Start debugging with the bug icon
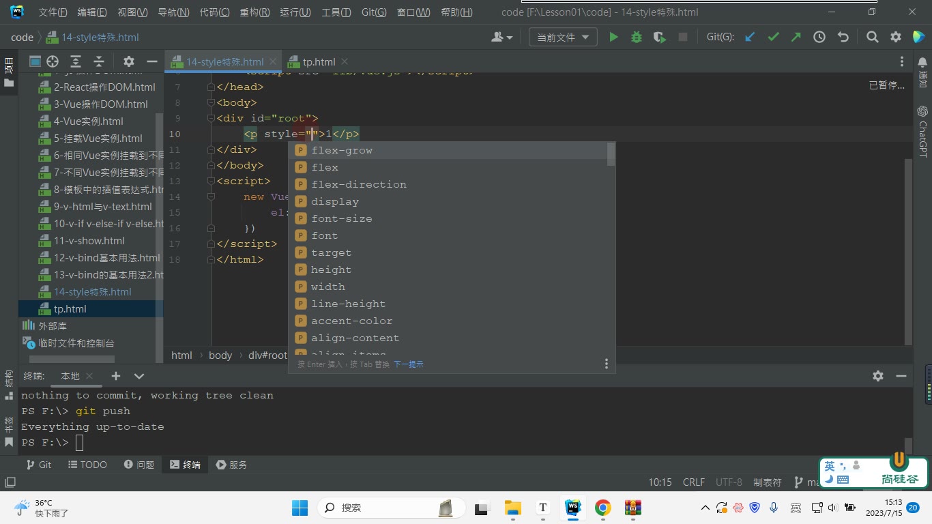The height and width of the screenshot is (524, 932). [x=637, y=38]
